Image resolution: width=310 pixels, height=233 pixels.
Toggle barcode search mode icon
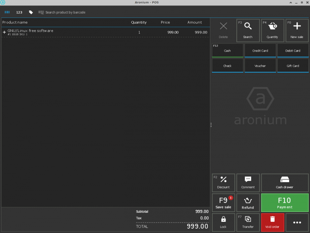(x=7, y=12)
